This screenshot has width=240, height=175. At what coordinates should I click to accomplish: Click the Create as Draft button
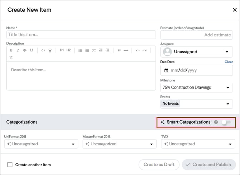159,165
